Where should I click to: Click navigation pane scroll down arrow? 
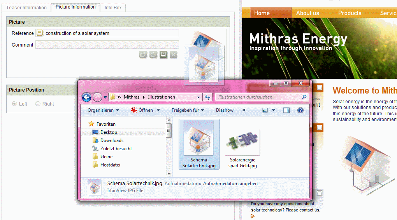[169, 174]
